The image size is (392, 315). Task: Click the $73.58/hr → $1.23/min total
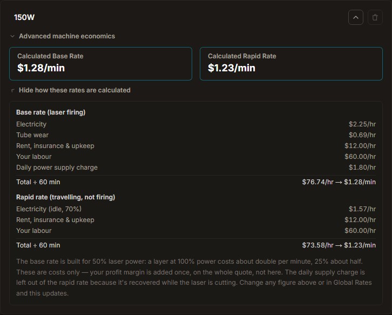click(339, 245)
